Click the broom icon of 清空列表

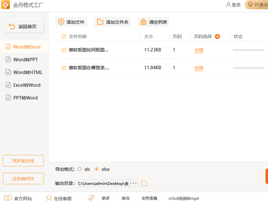pyautogui.click(x=143, y=22)
